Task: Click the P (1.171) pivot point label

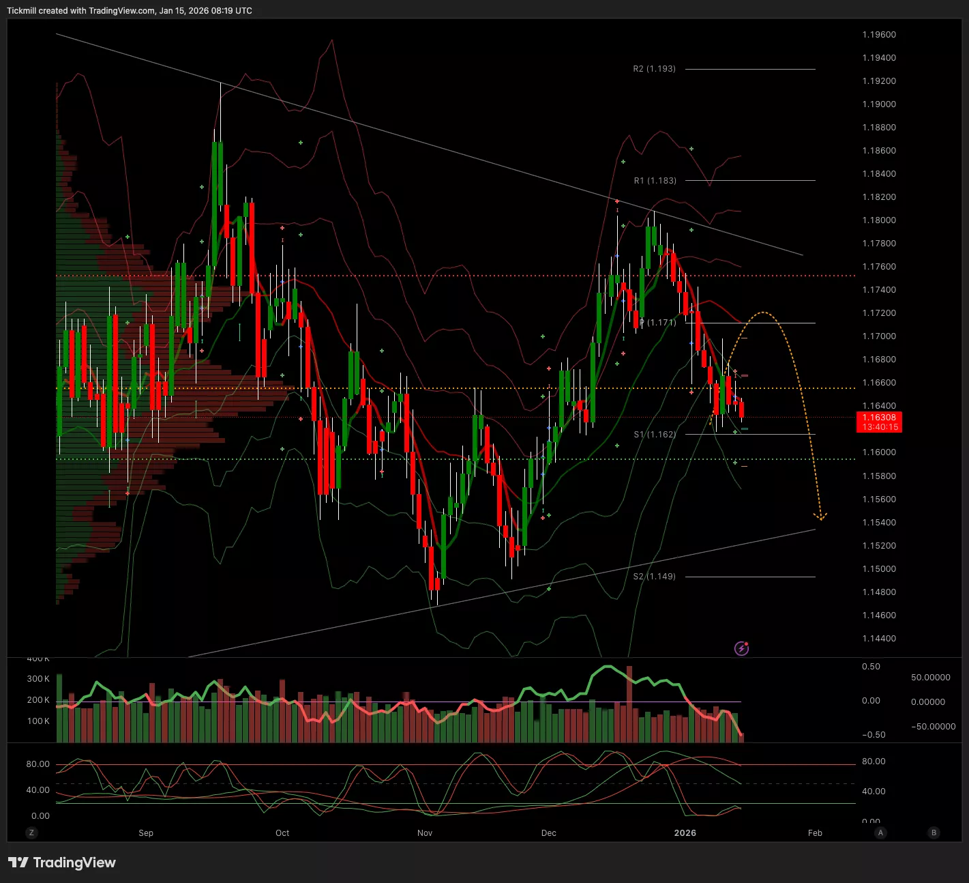Action: [657, 323]
